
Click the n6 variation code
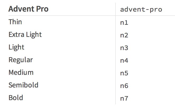(x=124, y=86)
